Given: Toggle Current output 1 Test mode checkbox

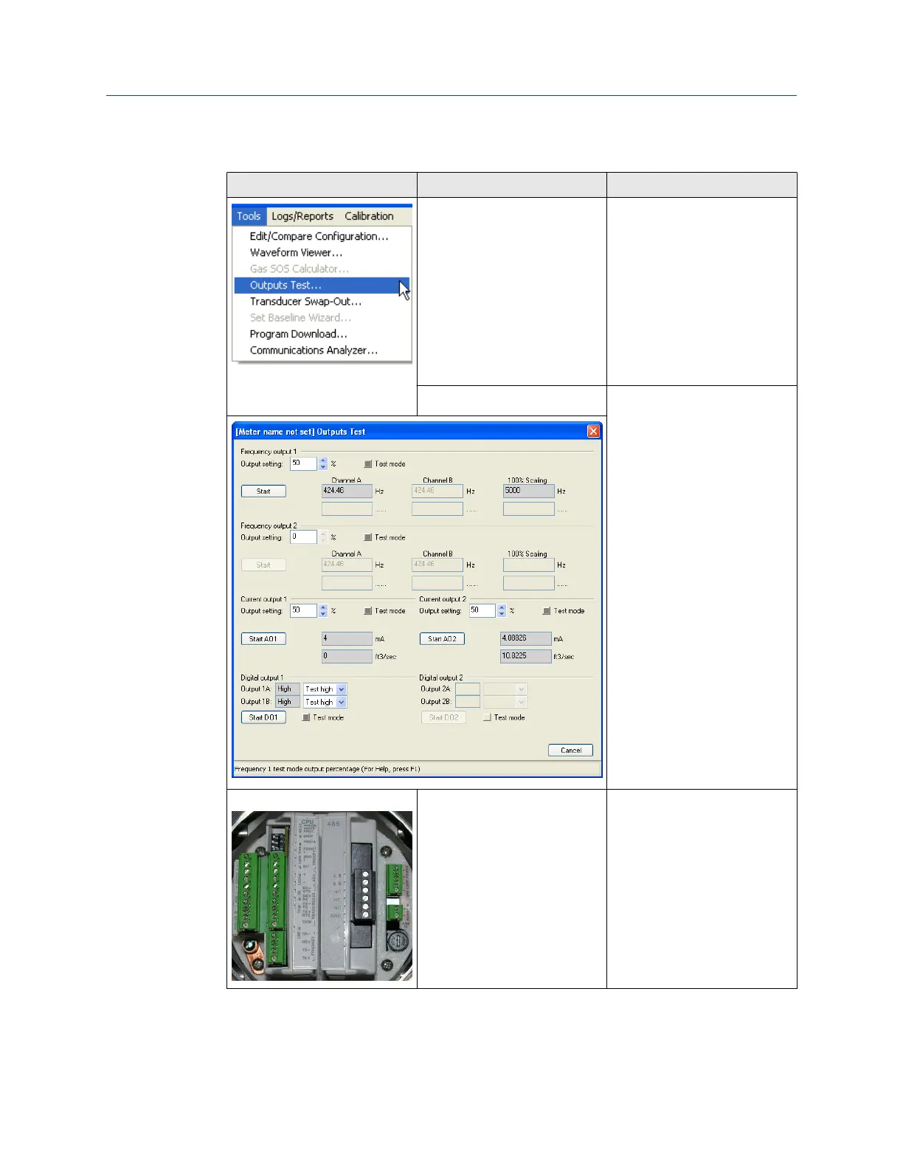Looking at the screenshot, I should tap(368, 611).
